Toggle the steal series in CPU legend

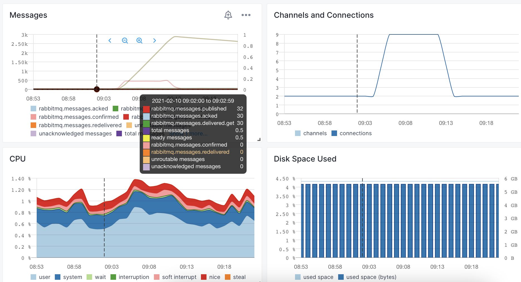click(235, 277)
